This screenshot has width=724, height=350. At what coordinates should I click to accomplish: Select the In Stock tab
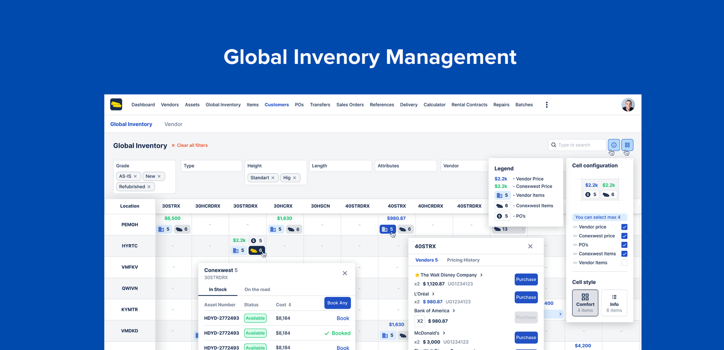(218, 289)
